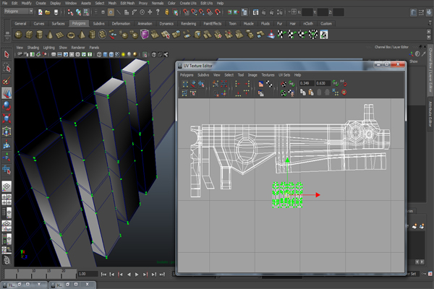Toggle display image in UV editor
Image resolution: width=434 pixels, height=289 pixels.
pyautogui.click(x=260, y=84)
